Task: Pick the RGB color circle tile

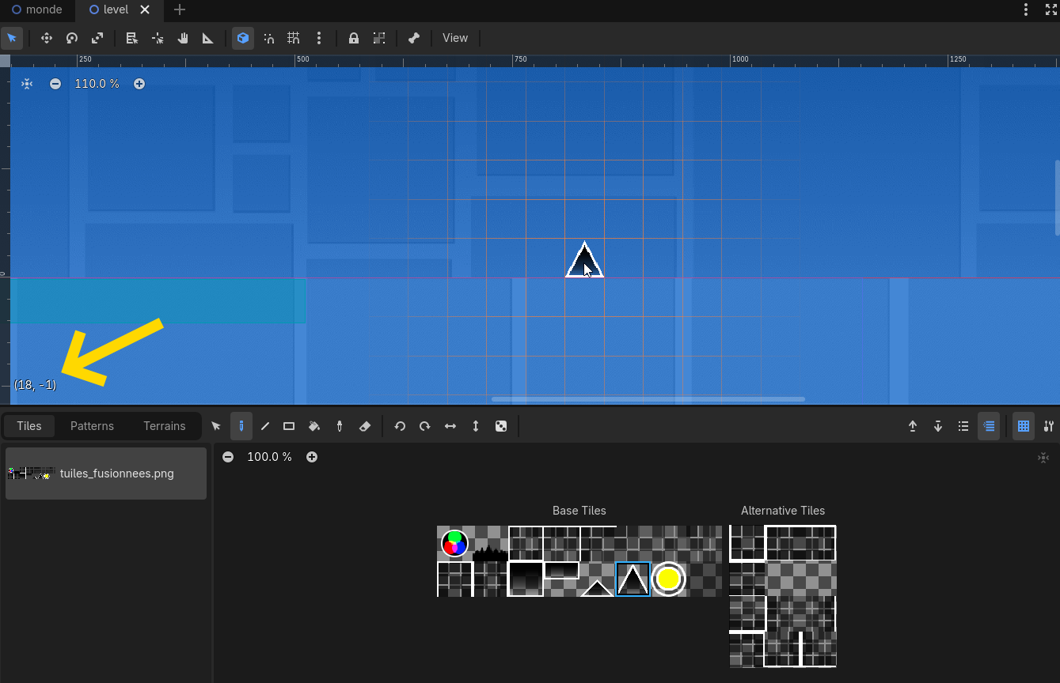Action: click(x=454, y=543)
